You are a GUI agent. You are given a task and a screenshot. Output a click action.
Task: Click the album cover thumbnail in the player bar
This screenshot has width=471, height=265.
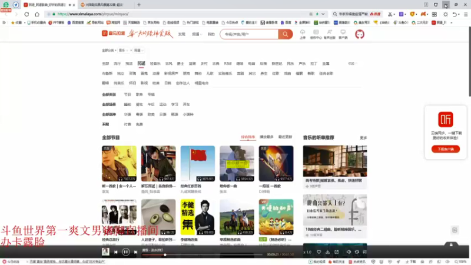(105, 252)
